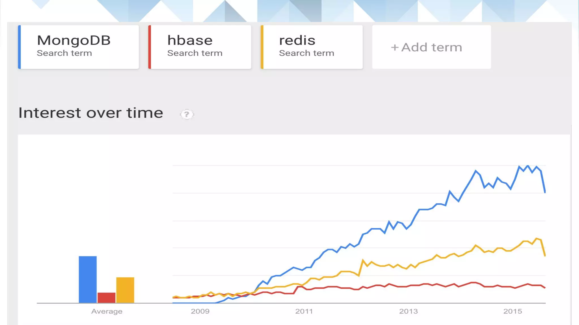This screenshot has height=325, width=579.
Task: Click the blue MongoDB line peak
Action: point(528,166)
